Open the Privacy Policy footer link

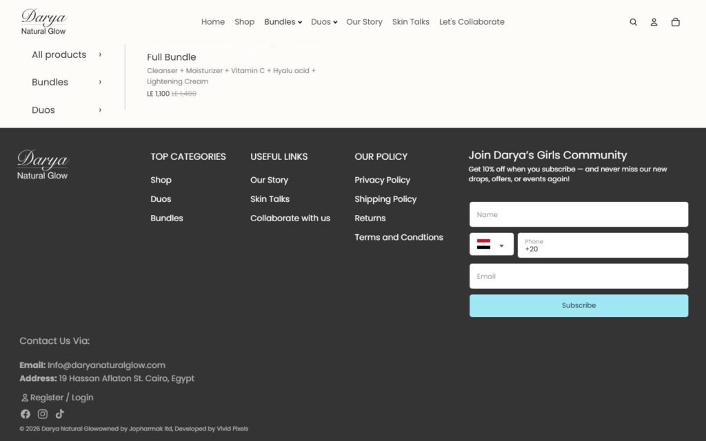pos(382,180)
